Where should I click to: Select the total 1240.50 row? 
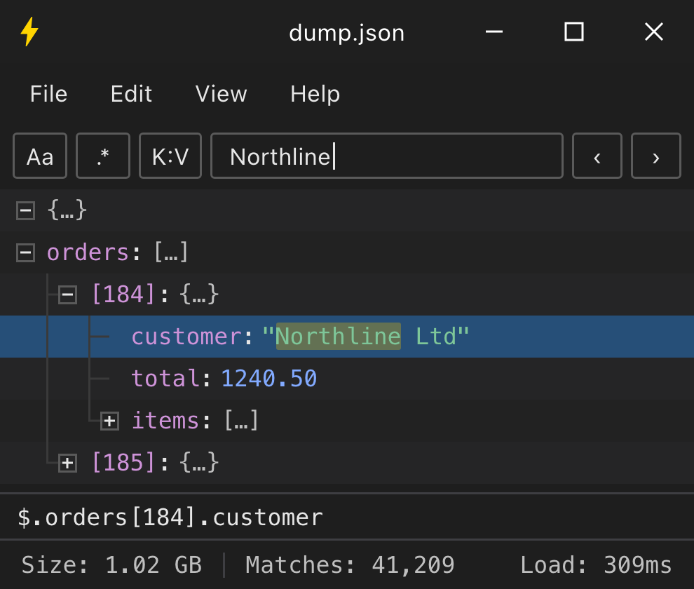tap(347, 379)
